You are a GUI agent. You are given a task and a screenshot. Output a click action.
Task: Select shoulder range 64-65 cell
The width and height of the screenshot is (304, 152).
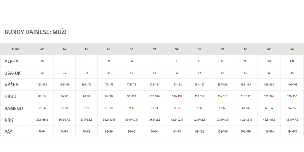(292, 108)
